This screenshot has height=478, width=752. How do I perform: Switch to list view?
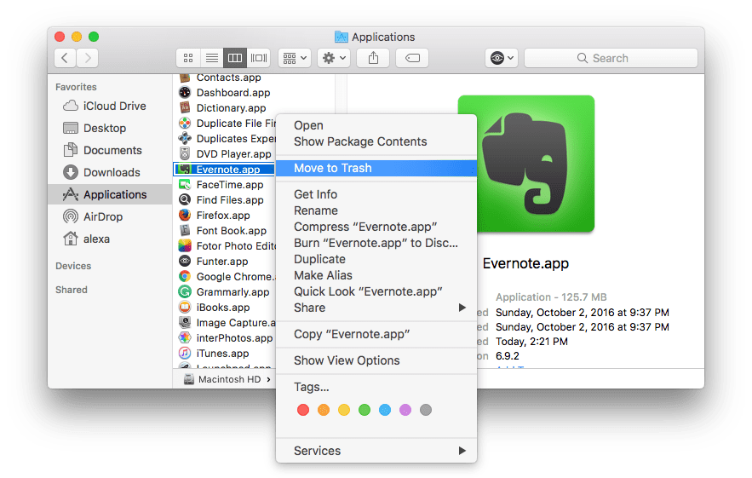pyautogui.click(x=211, y=58)
